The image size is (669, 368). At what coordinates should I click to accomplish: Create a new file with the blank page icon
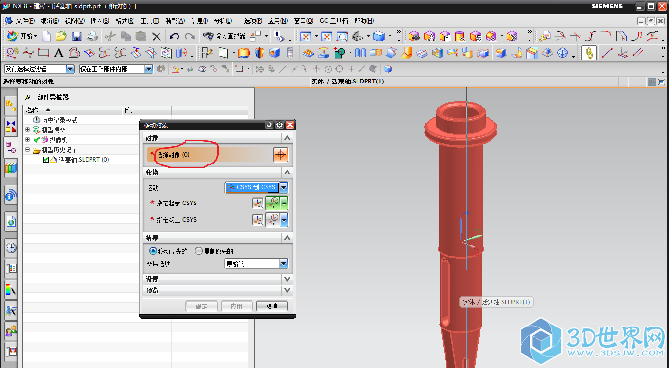pos(46,36)
